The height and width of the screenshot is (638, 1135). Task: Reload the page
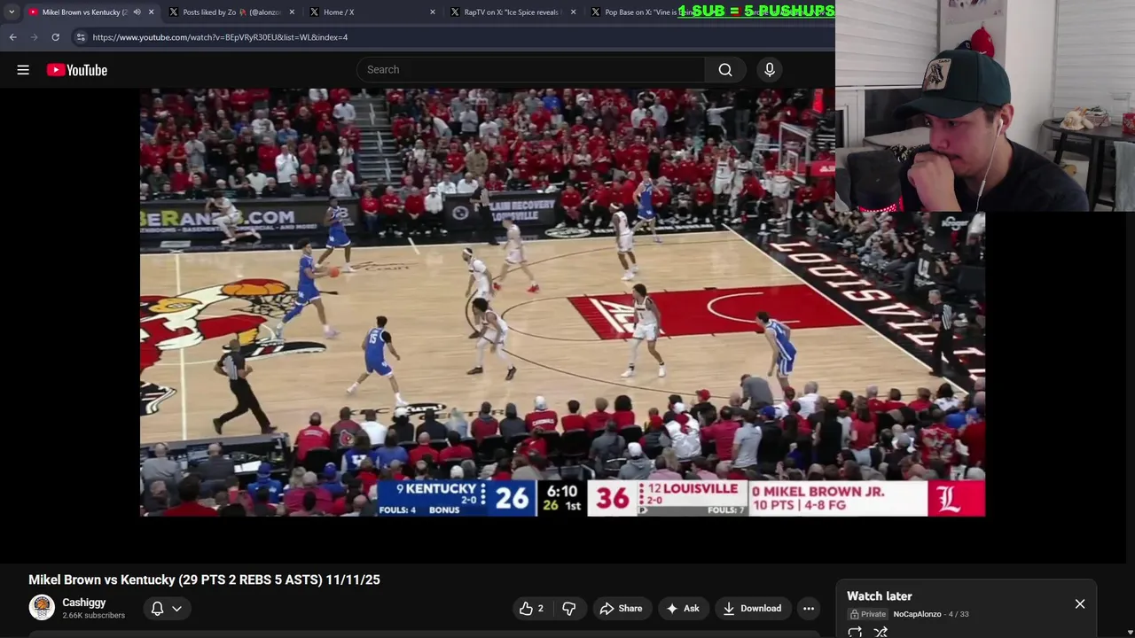click(55, 37)
